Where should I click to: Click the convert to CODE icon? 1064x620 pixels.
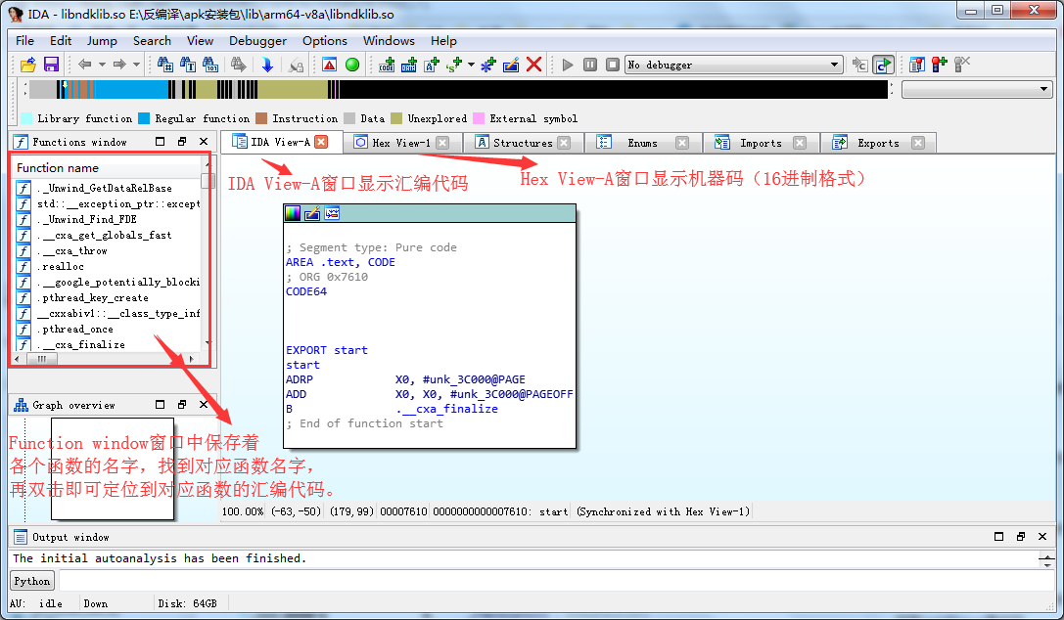[387, 65]
